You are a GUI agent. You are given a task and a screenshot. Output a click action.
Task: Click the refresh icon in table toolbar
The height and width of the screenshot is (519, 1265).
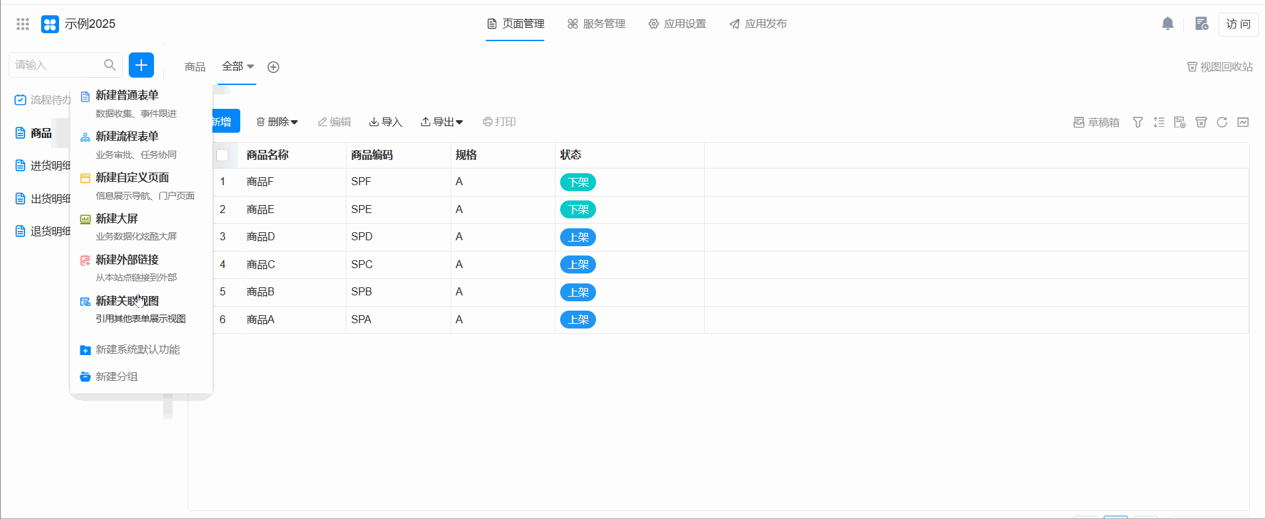point(1222,122)
